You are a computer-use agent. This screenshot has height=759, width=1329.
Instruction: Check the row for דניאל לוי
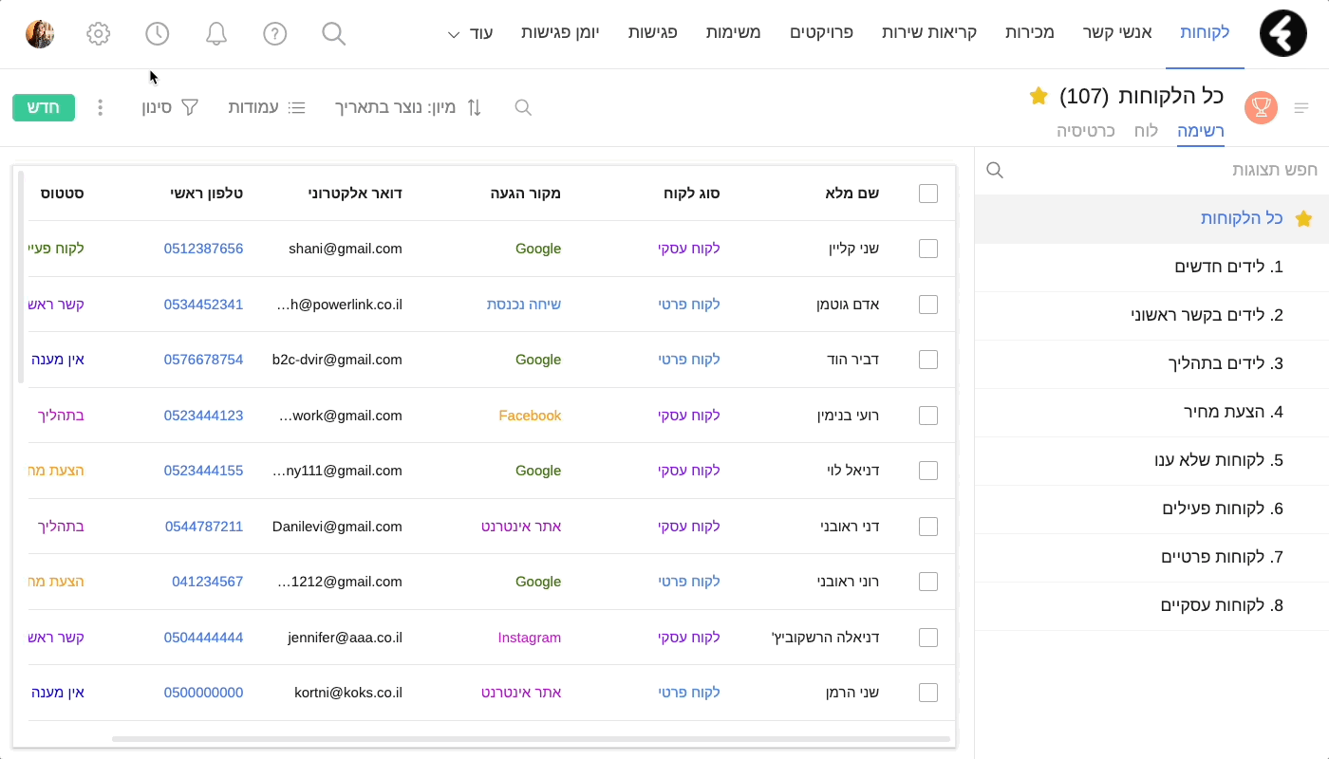point(928,471)
